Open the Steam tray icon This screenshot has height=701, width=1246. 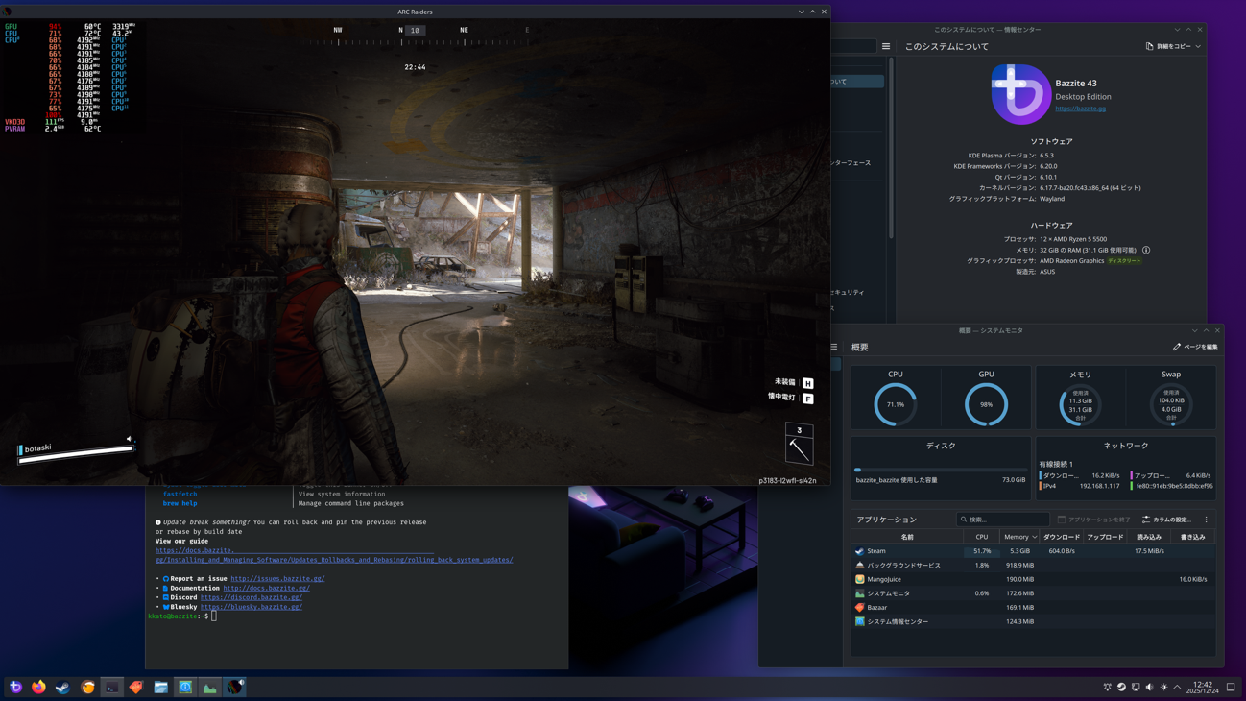point(1121,688)
